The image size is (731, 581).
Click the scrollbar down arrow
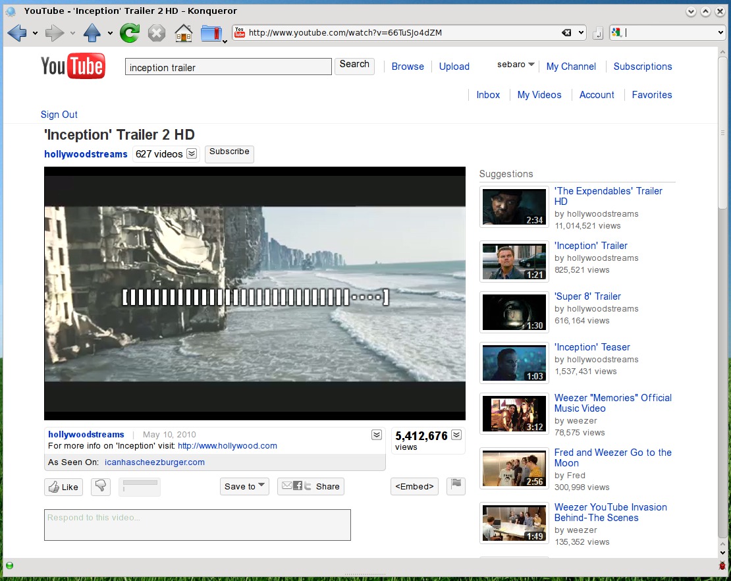722,552
